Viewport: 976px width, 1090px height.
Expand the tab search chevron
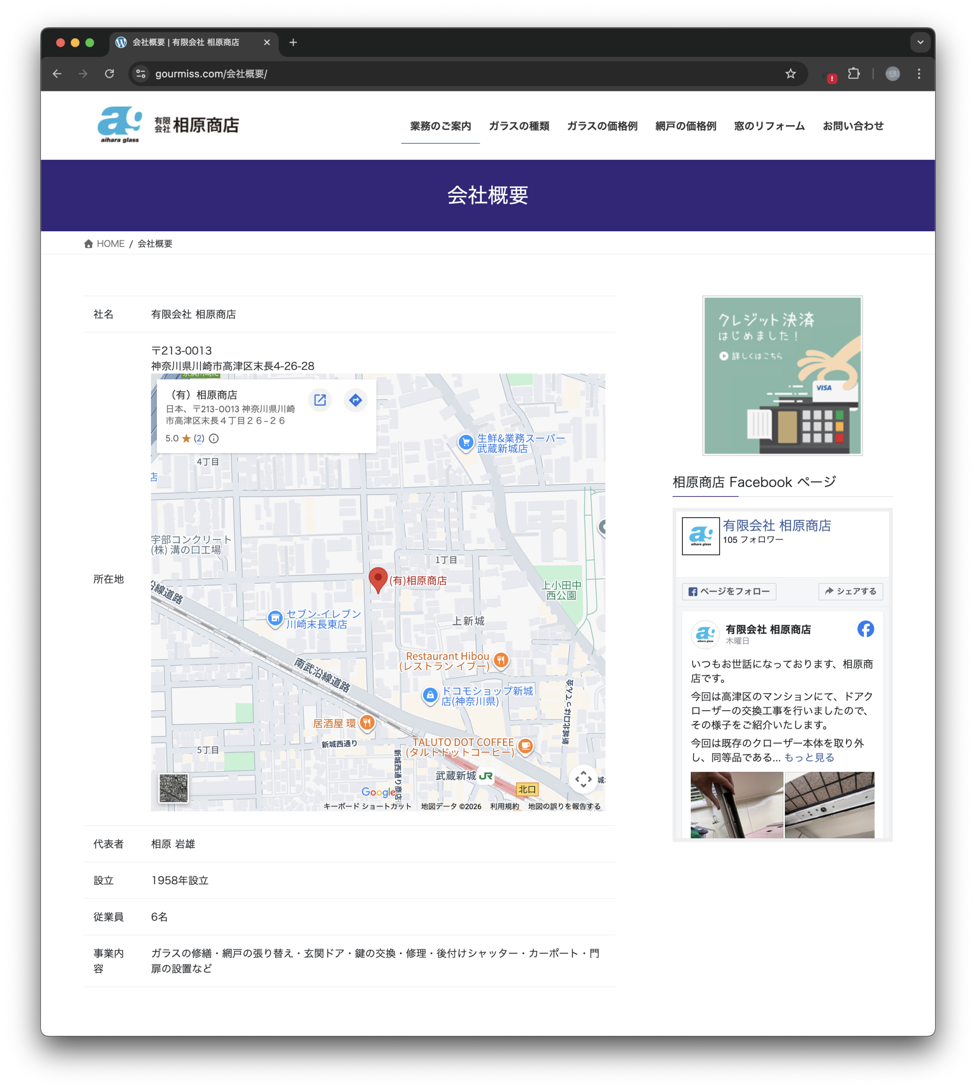click(x=920, y=43)
